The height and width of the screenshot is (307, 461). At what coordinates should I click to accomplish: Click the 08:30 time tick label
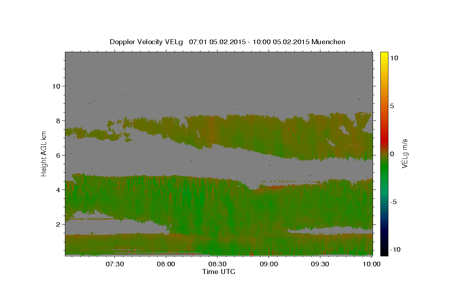218,264
